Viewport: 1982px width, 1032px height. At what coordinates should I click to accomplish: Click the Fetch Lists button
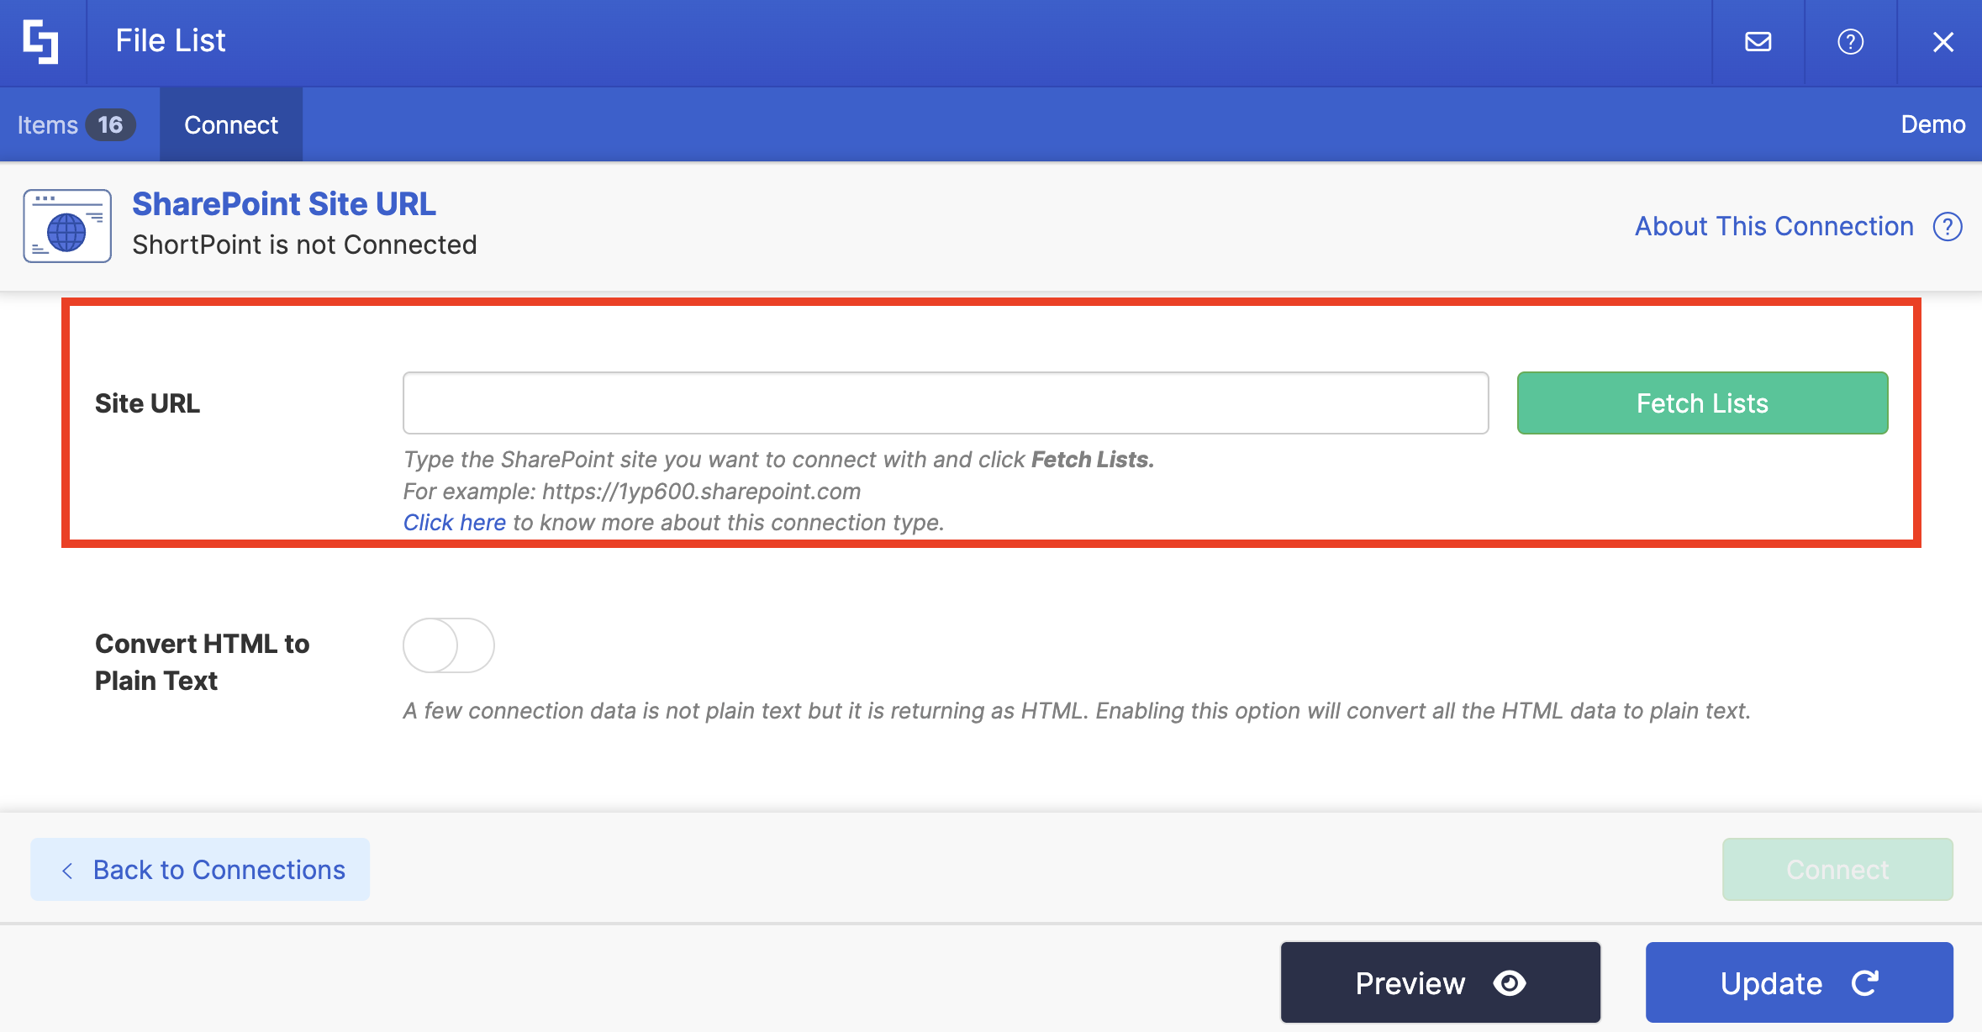(1702, 403)
